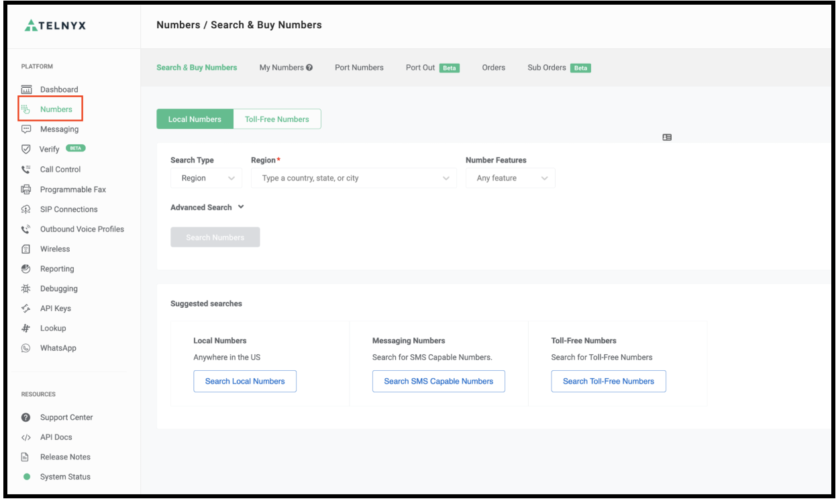The image size is (836, 501).
Task: Click the Outbound Voice Profiles icon
Action: point(27,229)
